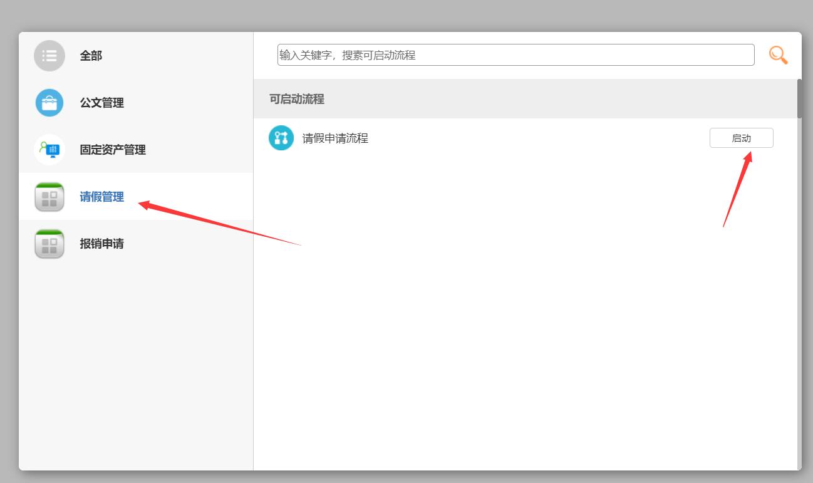The width and height of the screenshot is (813, 483).
Task: Switch to 固定资产管理 category
Action: (x=113, y=150)
